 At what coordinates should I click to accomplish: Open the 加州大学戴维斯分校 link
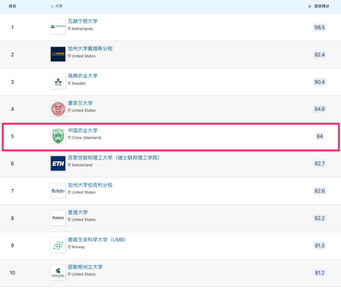click(90, 48)
